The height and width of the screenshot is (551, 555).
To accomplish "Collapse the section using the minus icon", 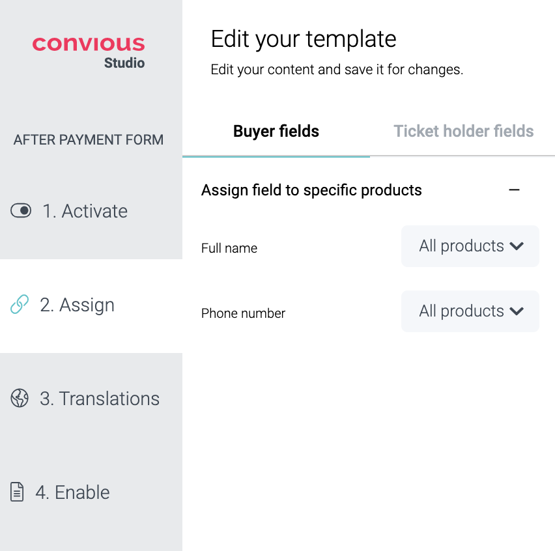I will (515, 190).
